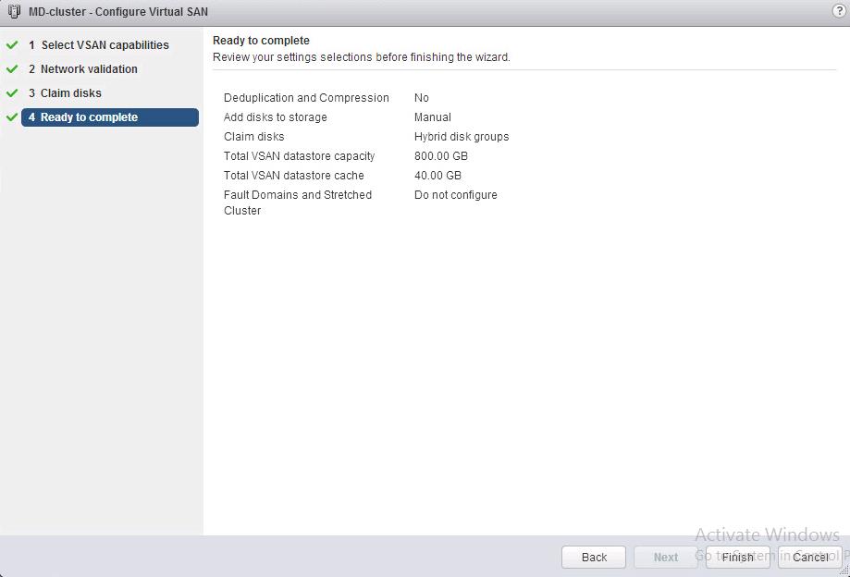Click the greyed-out Next button
This screenshot has width=850, height=577.
[665, 558]
